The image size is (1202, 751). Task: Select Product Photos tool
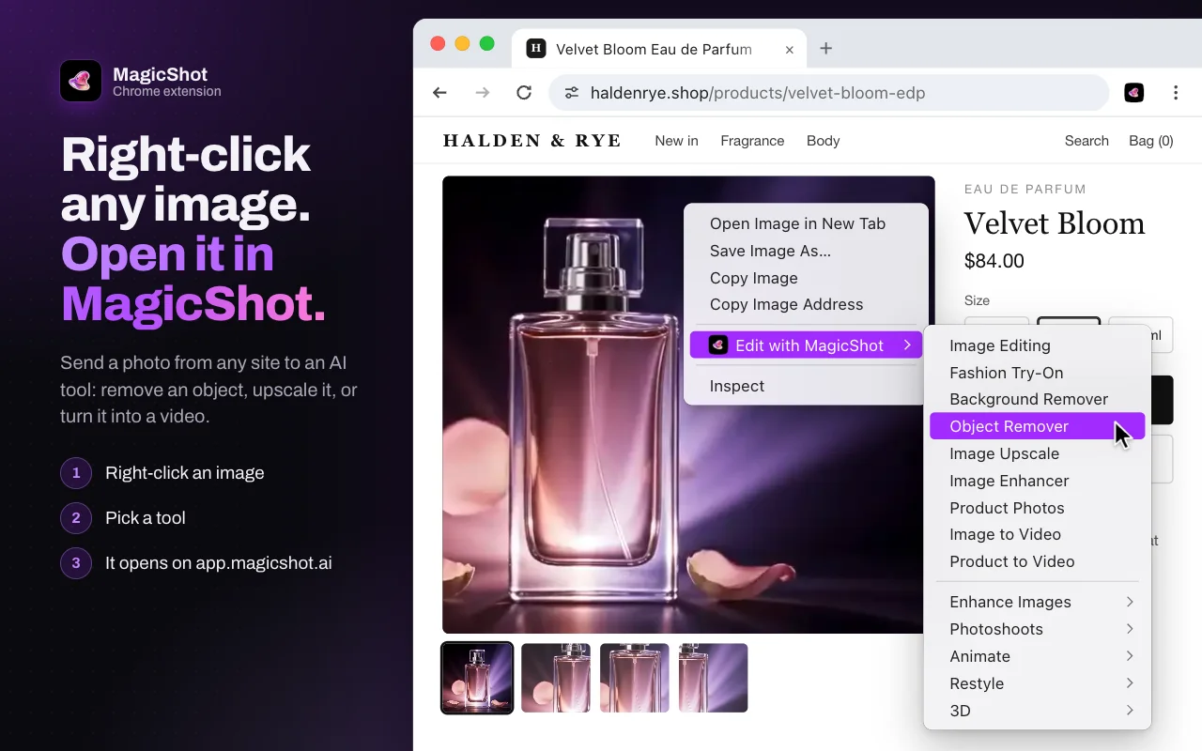coord(1037,508)
